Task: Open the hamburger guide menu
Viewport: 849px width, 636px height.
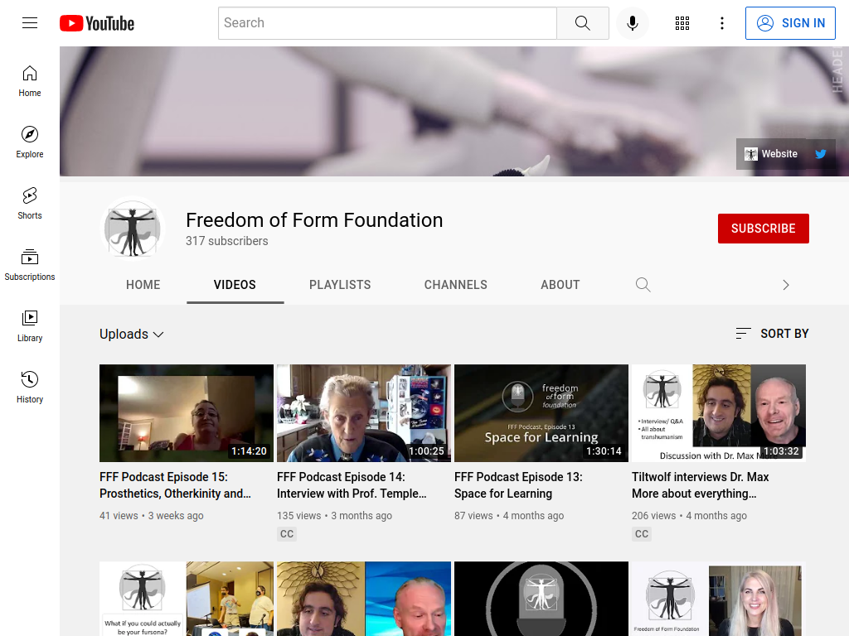Action: pyautogui.click(x=30, y=22)
